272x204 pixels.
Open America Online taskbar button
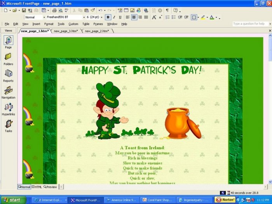tap(122, 200)
